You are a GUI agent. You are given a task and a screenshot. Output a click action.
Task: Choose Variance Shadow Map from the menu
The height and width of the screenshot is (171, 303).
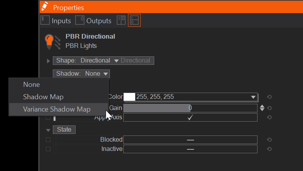click(x=57, y=109)
